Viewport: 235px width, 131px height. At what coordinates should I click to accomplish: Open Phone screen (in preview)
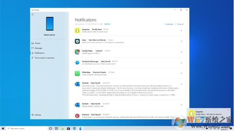[x=45, y=58]
